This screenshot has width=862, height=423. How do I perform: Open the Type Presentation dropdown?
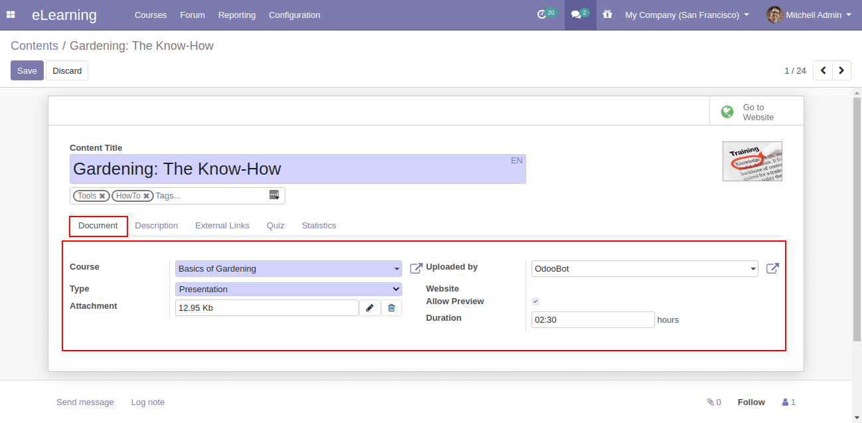[x=289, y=289]
